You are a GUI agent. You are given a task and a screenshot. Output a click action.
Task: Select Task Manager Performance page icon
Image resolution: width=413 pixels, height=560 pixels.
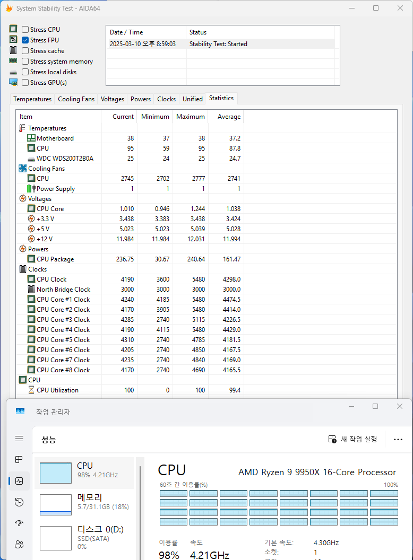(x=19, y=481)
